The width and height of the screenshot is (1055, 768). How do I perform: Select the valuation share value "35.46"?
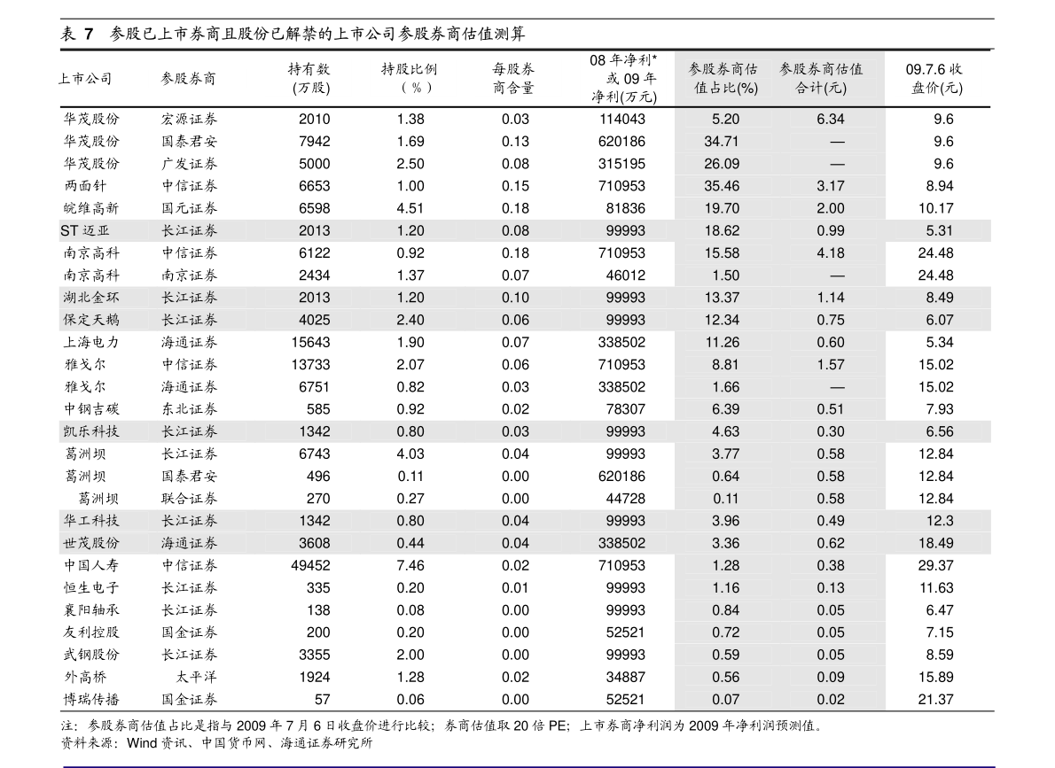pos(722,186)
